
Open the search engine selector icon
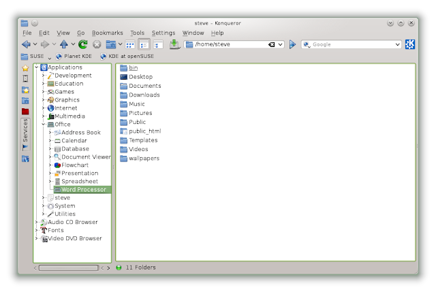(307, 44)
